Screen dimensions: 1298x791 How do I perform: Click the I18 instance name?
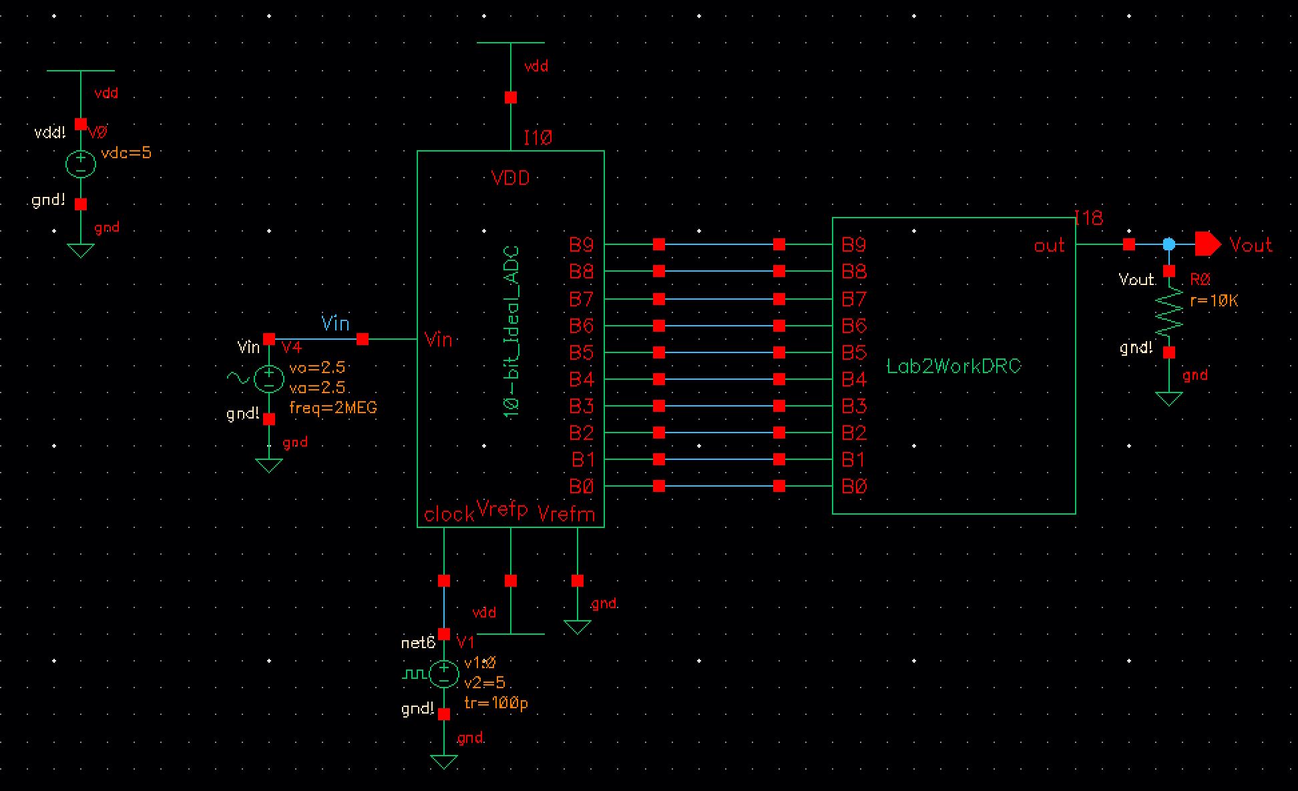1088,218
